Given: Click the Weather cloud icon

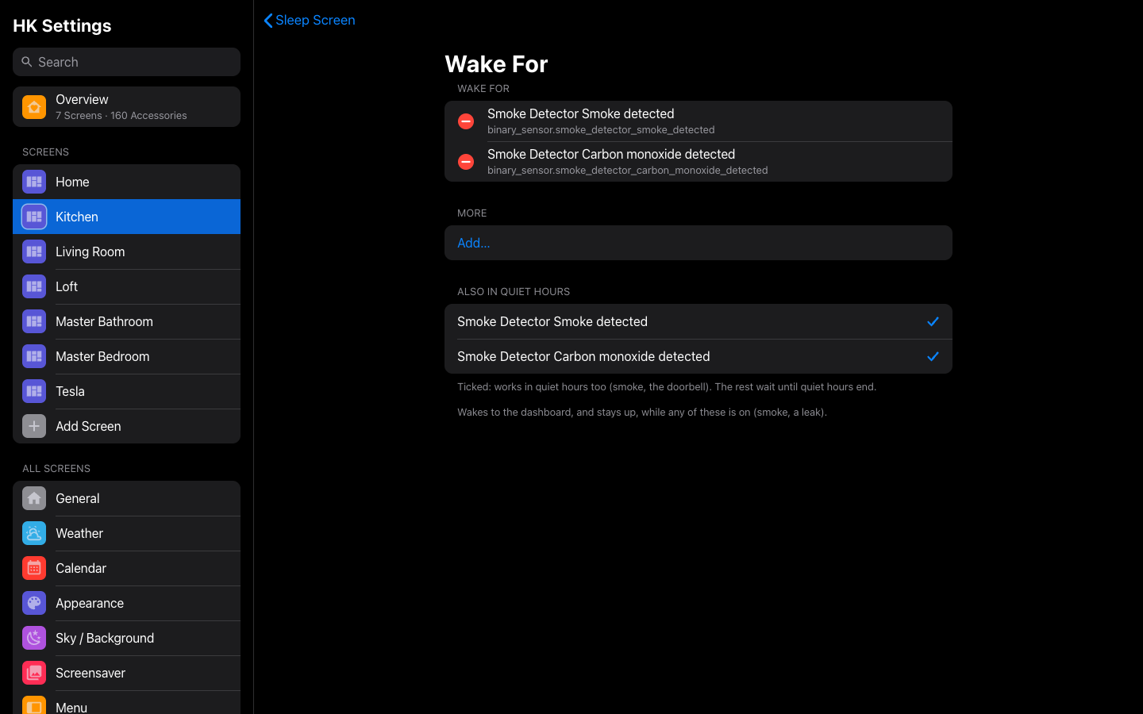Looking at the screenshot, I should click(34, 533).
